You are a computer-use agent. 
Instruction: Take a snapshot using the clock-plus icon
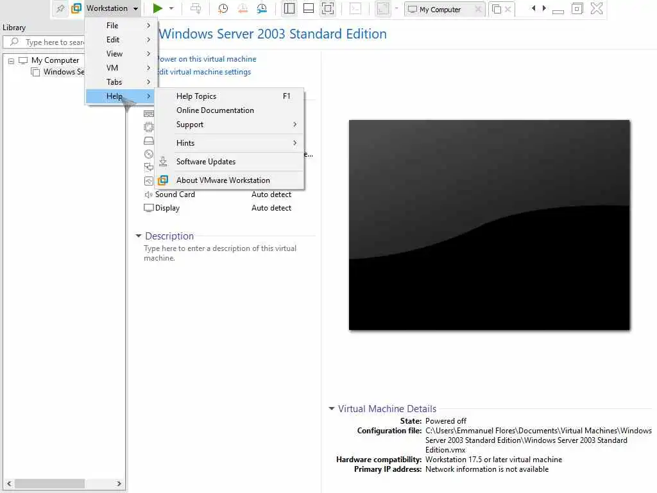click(x=223, y=8)
